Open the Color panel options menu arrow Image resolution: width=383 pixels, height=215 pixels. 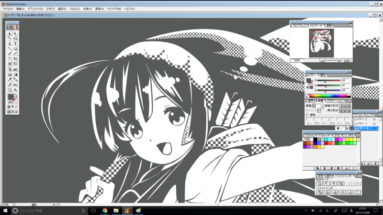pos(350,75)
